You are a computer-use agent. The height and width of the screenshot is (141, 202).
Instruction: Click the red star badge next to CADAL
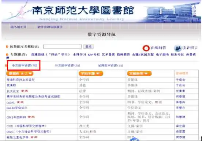[x=20, y=102]
